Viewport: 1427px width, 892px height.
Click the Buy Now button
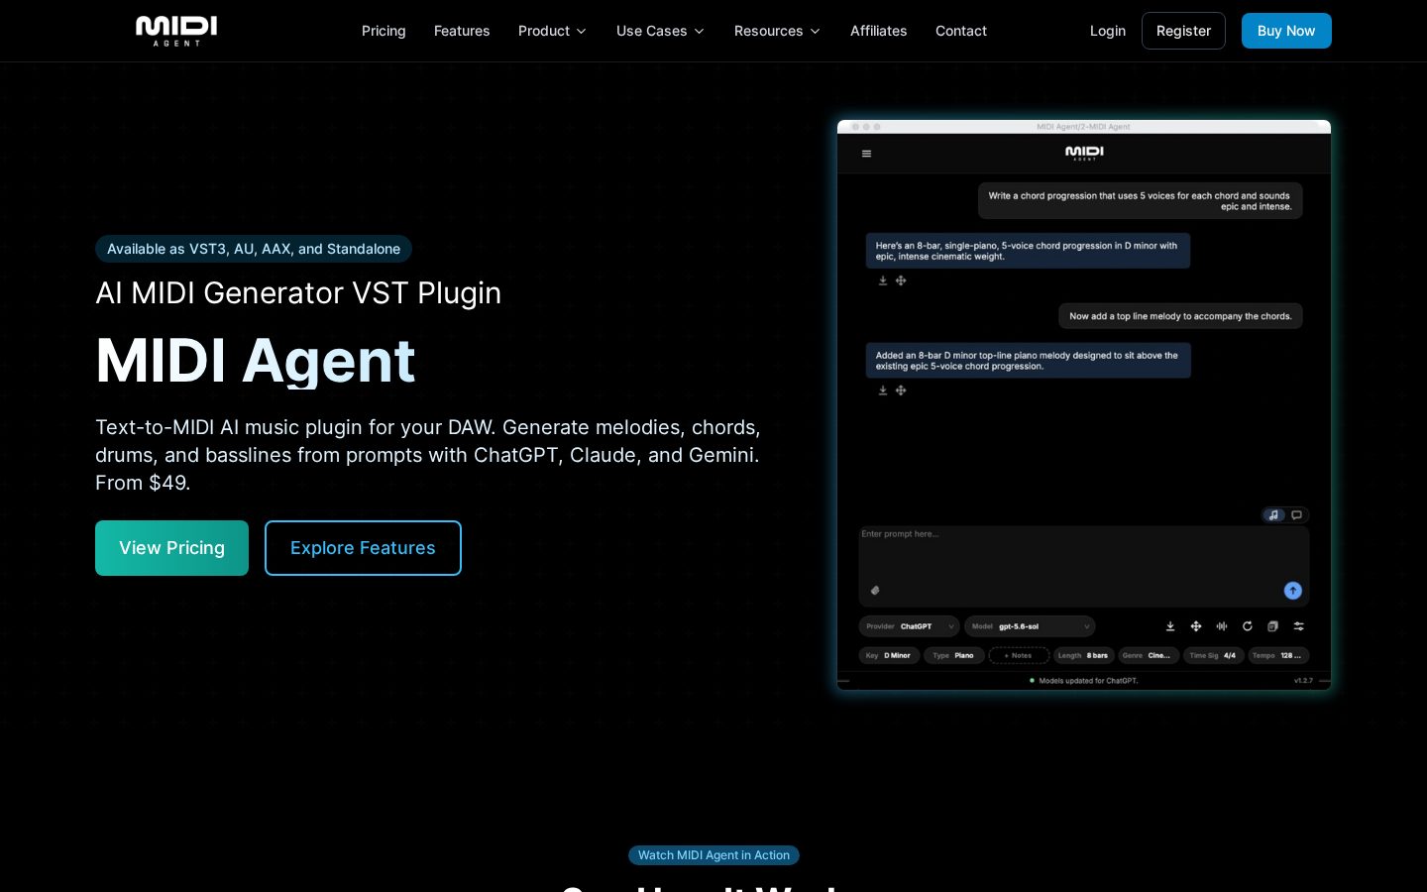pos(1286,31)
